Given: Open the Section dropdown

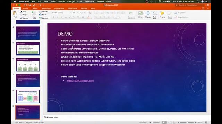Looking at the screenshot, I should [x=44, y=18].
